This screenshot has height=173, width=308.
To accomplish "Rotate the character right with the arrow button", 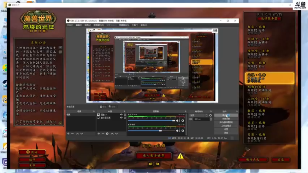I will 157,164.
